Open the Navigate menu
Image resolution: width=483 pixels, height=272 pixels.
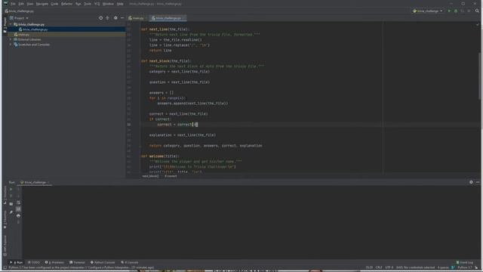pyautogui.click(x=42, y=4)
